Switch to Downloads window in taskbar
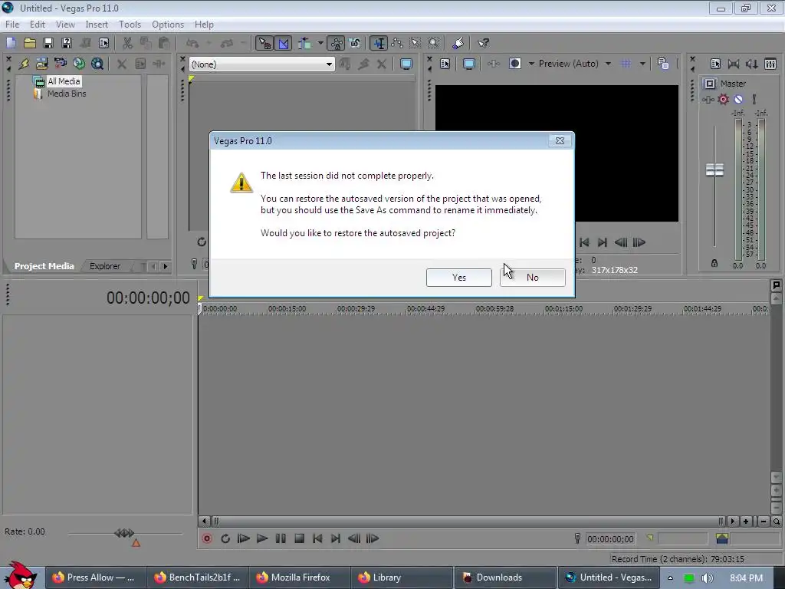The image size is (785, 589). click(505, 578)
